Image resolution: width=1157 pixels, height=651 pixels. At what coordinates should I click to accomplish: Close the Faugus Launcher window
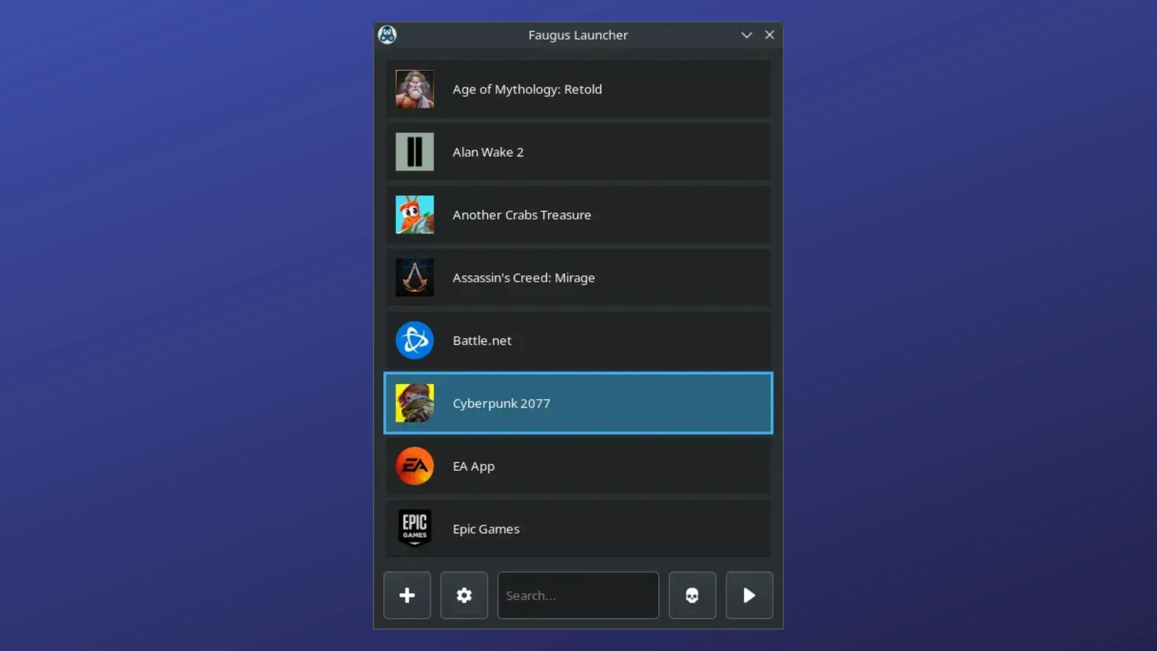click(x=769, y=35)
